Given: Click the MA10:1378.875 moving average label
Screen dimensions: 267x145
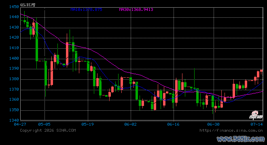Looking at the screenshot, I should coord(86,10).
